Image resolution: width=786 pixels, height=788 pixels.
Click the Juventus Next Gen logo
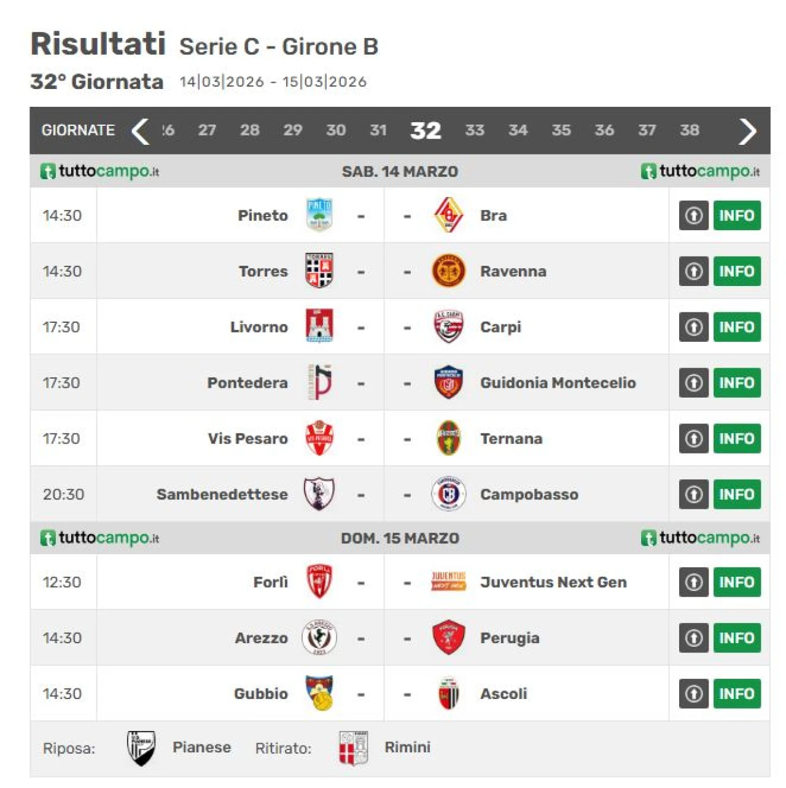click(x=448, y=582)
